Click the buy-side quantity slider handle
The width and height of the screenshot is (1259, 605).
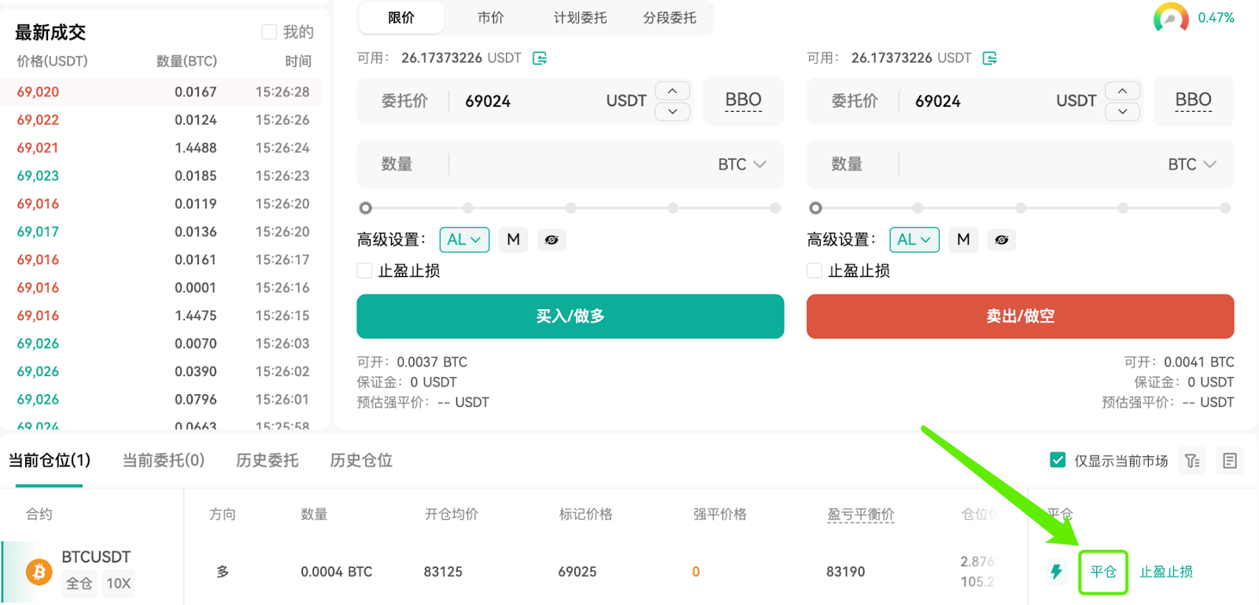click(x=365, y=208)
